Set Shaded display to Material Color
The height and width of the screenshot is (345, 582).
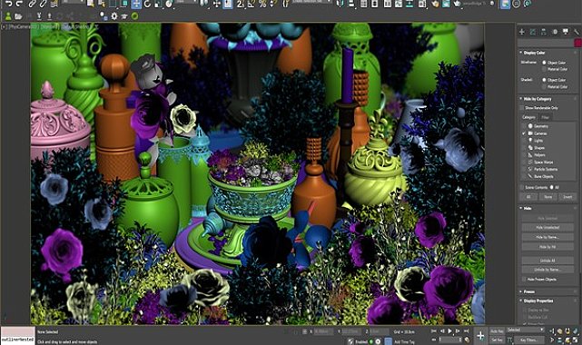tap(544, 87)
